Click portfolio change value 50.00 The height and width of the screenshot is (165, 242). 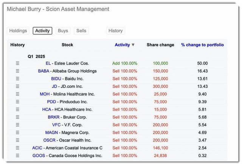click(202, 63)
